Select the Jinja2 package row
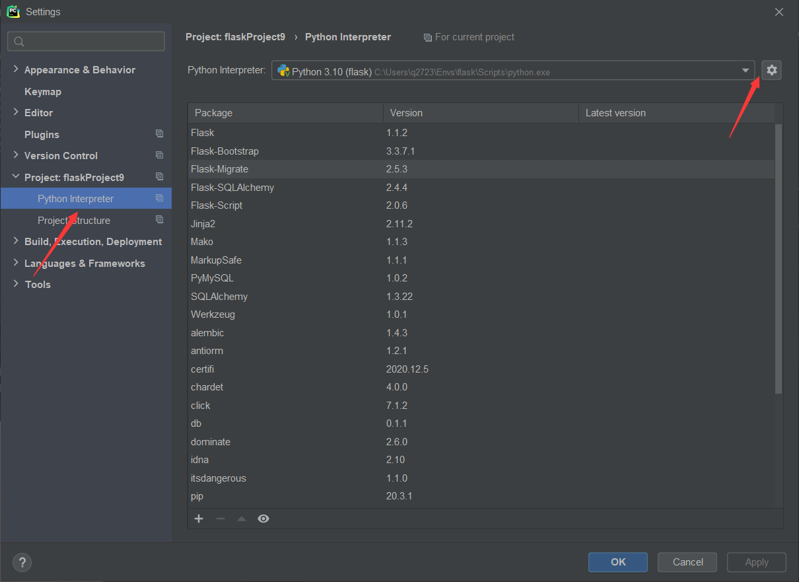Image resolution: width=799 pixels, height=582 pixels. [x=481, y=224]
